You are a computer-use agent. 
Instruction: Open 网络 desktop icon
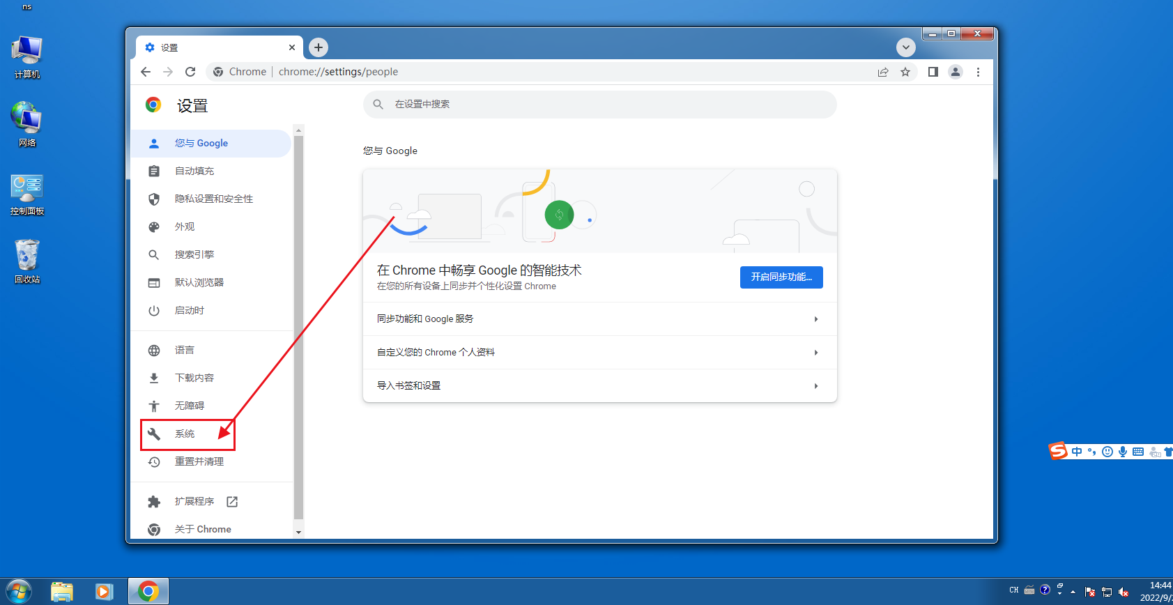pos(27,125)
